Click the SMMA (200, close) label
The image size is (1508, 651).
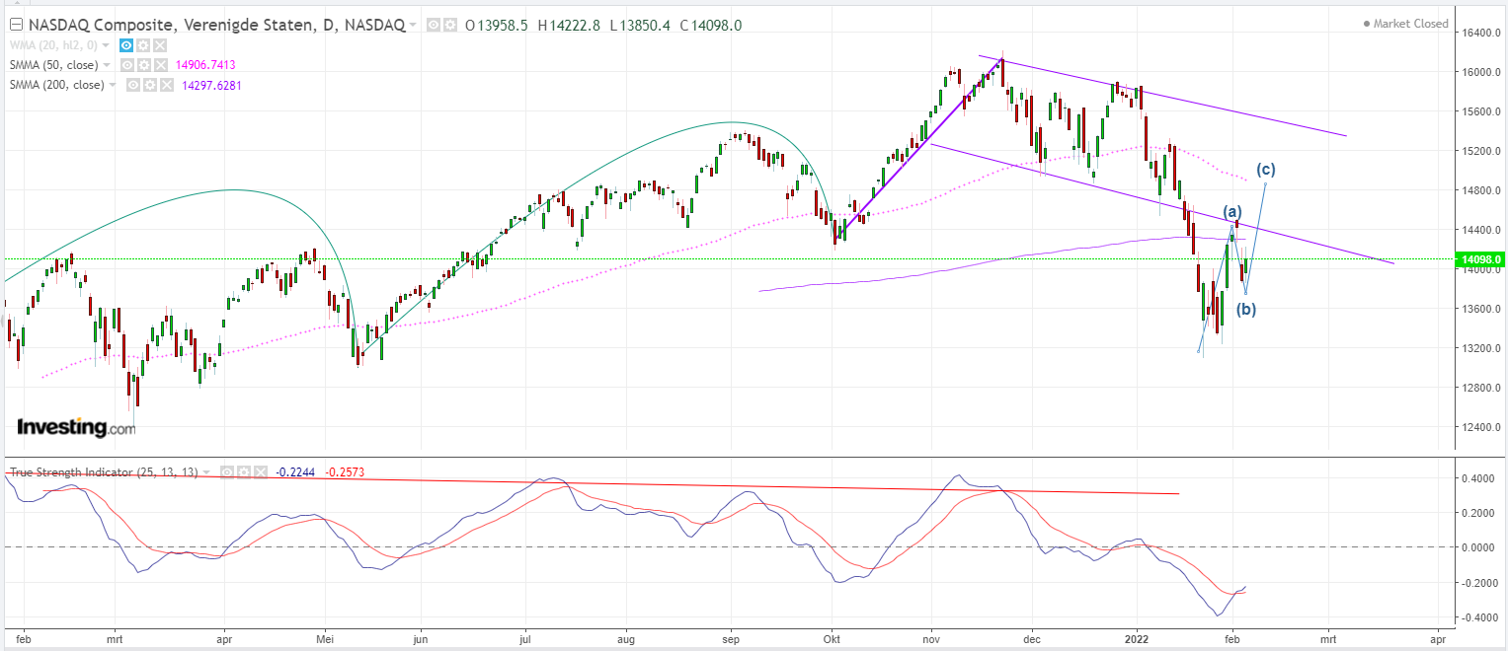click(58, 85)
